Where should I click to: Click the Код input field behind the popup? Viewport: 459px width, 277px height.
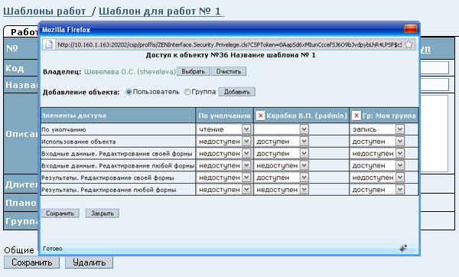[x=435, y=67]
